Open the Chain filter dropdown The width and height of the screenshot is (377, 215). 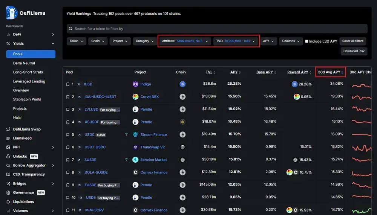coord(98,41)
